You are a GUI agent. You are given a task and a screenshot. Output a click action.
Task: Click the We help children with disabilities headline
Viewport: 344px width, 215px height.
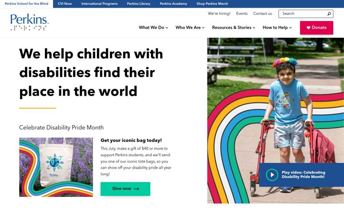point(91,73)
